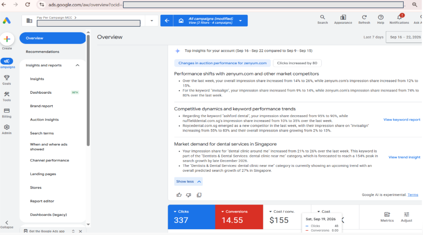Image resolution: width=423 pixels, height=235 pixels.
Task: Select Clicks increased by 80 chip
Action: 297,63
